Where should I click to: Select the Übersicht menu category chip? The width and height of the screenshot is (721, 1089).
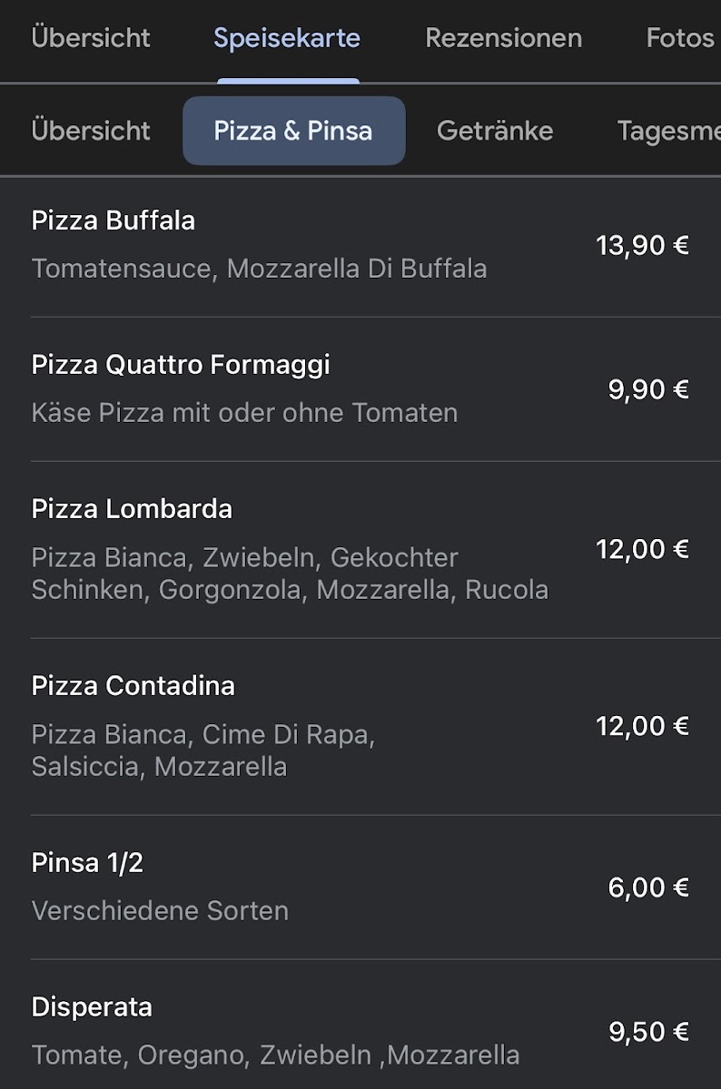(91, 131)
